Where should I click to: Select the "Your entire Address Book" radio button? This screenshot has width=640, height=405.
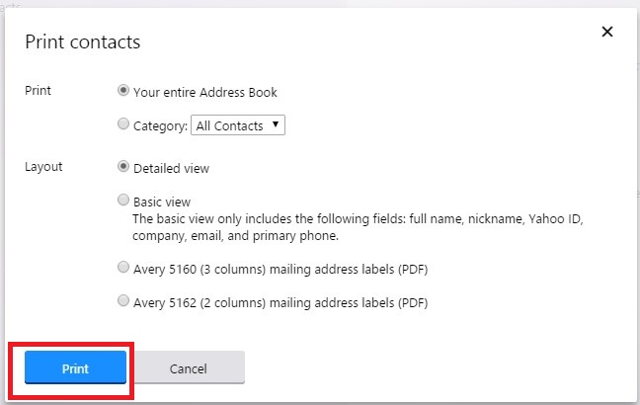tap(123, 91)
